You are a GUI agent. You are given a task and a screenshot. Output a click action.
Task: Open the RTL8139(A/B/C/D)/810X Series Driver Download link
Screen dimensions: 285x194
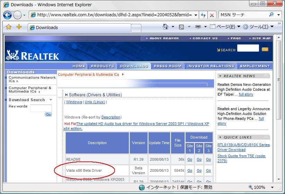[243, 147]
